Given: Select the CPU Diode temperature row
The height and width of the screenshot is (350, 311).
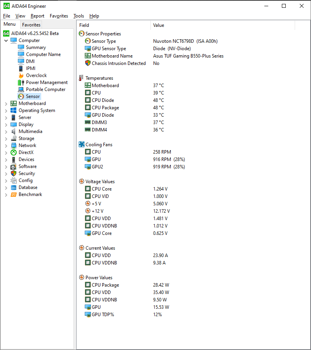Looking at the screenshot, I should pyautogui.click(x=194, y=100).
